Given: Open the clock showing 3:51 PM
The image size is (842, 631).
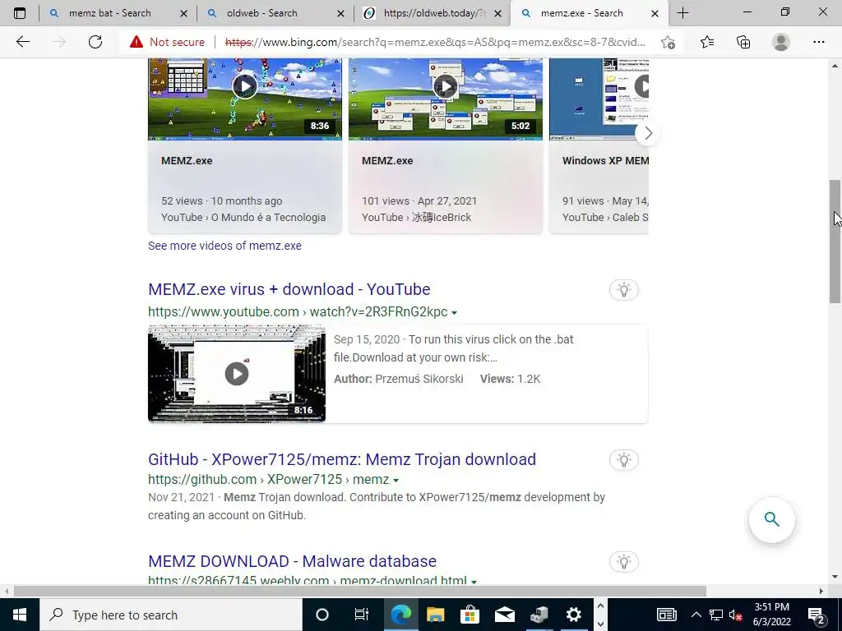Looking at the screenshot, I should tap(772, 615).
